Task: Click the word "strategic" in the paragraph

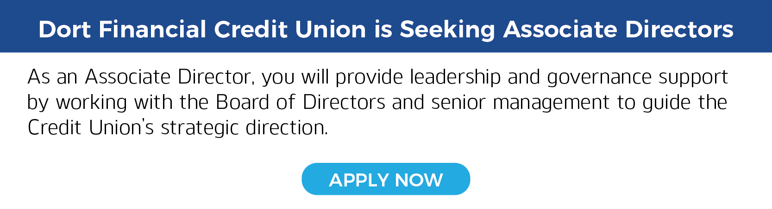Action: coord(200,128)
